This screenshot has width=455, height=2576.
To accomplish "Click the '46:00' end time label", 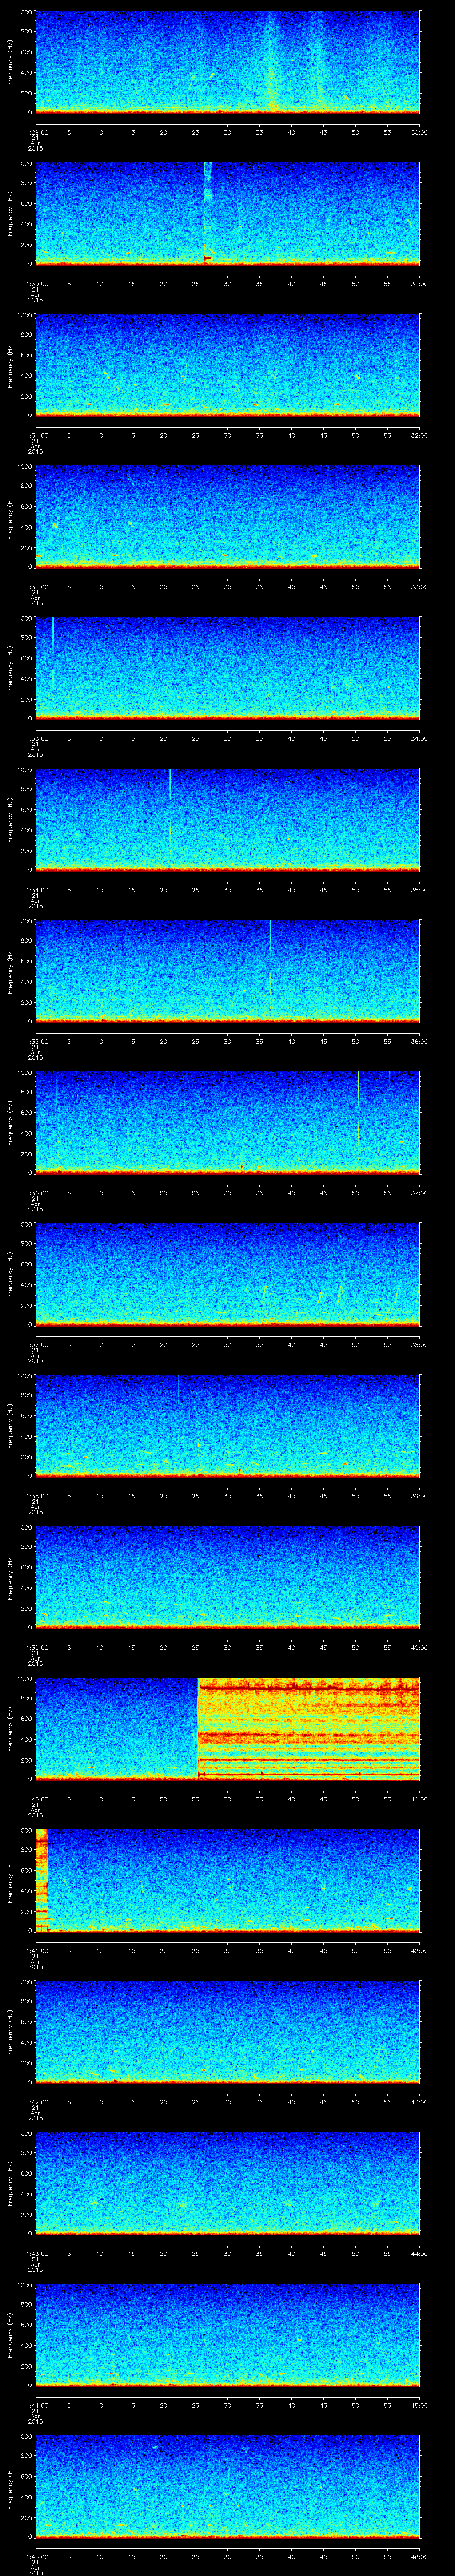I will 419,2556.
